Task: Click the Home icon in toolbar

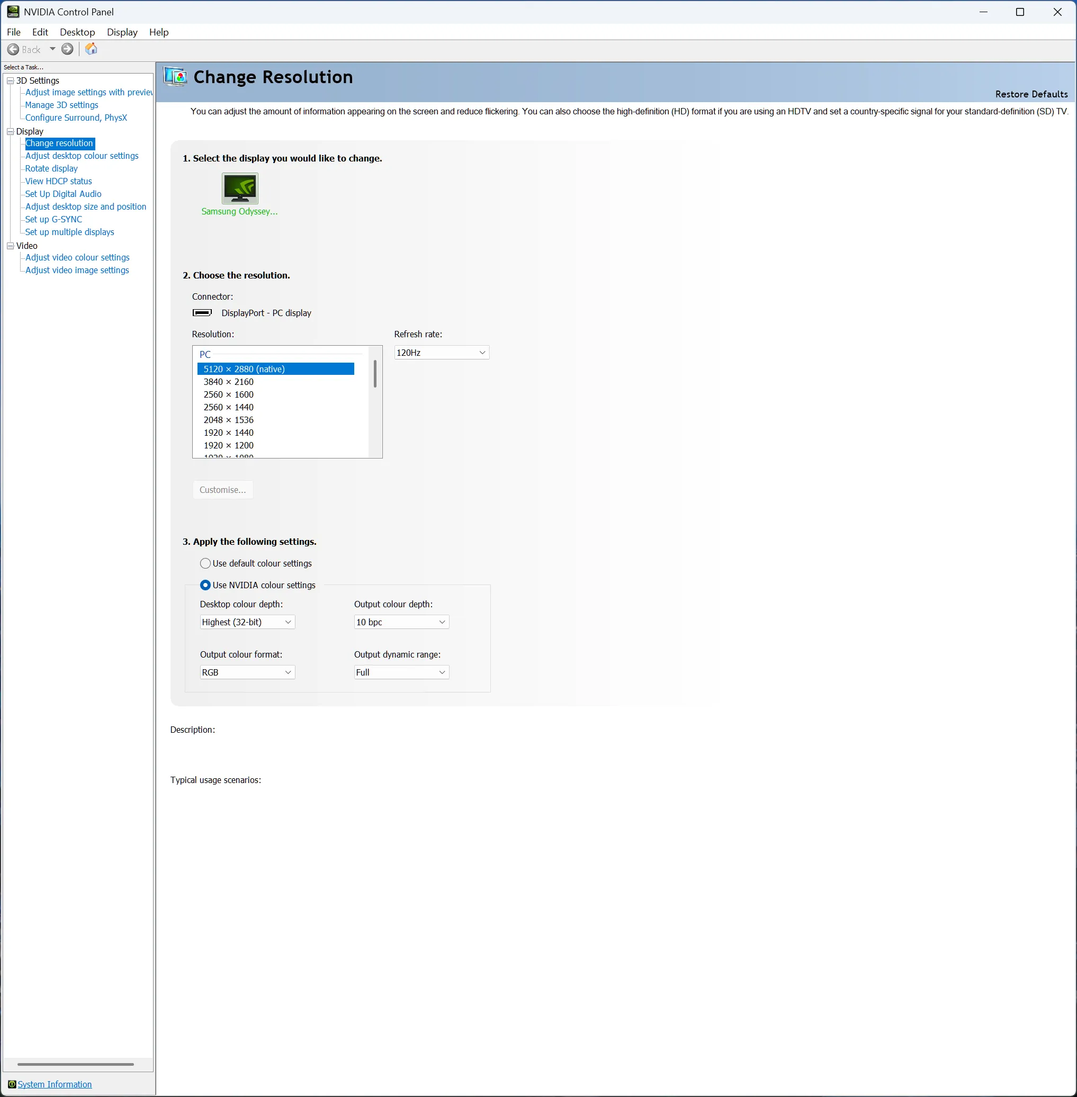Action: point(91,49)
